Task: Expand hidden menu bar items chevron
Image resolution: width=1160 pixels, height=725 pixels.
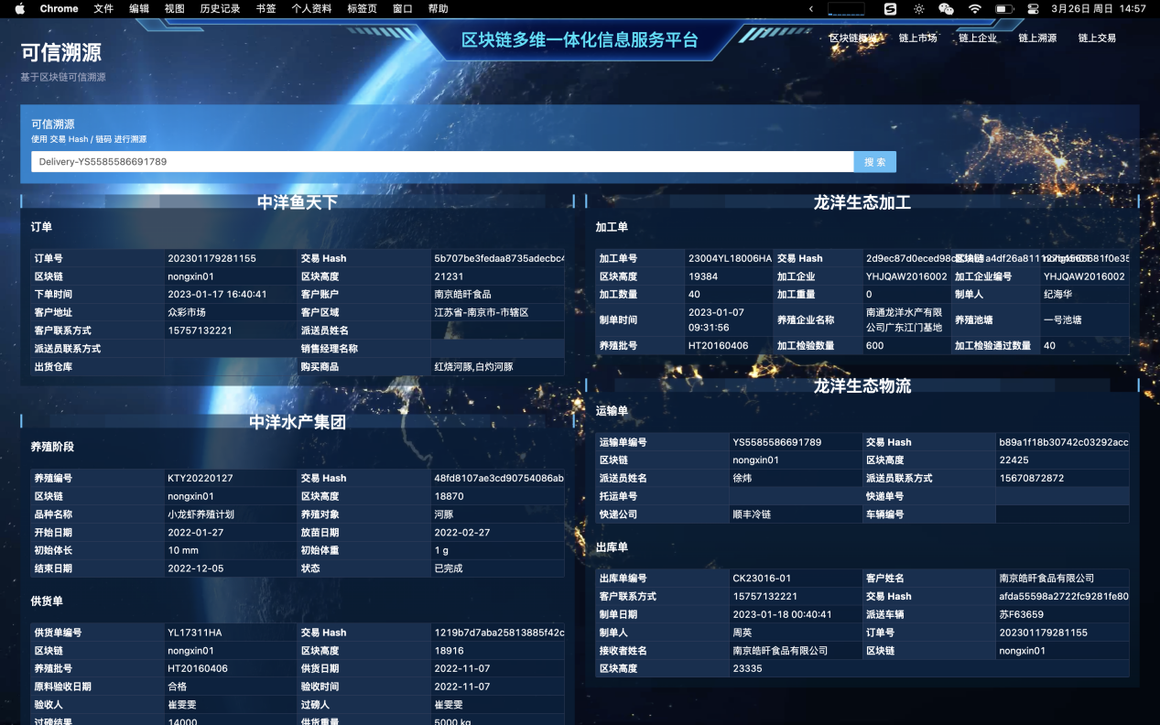Action: point(810,8)
